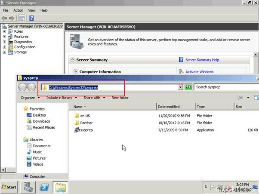This screenshot has height=194, width=259.
Task: Click the blue help icon in toolbar
Action: pos(31,18)
